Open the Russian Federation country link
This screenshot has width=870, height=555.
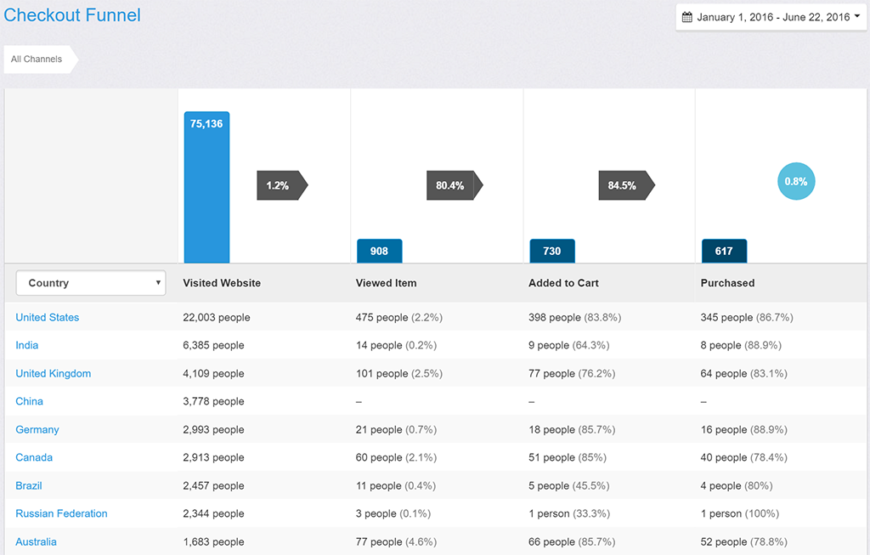point(61,513)
